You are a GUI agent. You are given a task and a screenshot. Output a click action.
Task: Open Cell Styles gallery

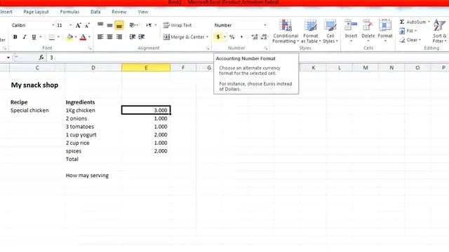click(x=330, y=31)
